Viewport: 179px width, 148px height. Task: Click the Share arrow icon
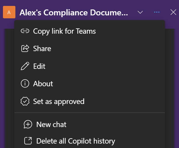tap(25, 48)
